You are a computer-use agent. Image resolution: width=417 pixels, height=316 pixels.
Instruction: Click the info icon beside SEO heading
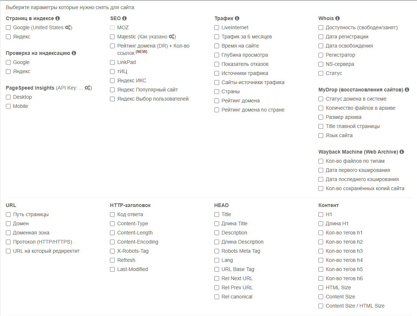click(x=124, y=18)
